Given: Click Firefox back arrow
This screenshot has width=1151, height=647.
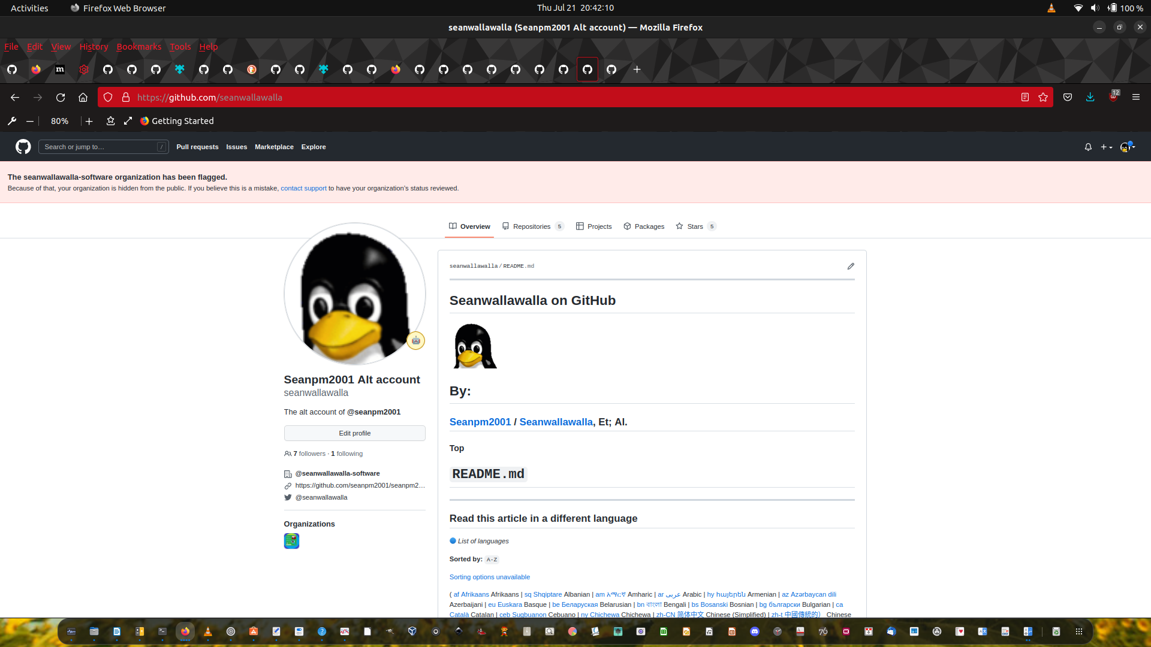Looking at the screenshot, I should pos(15,97).
